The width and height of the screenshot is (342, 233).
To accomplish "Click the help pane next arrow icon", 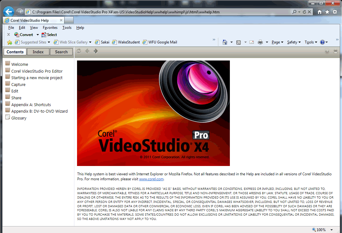I will pos(96,51).
